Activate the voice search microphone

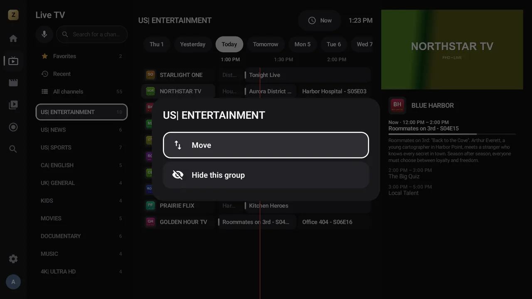point(44,34)
